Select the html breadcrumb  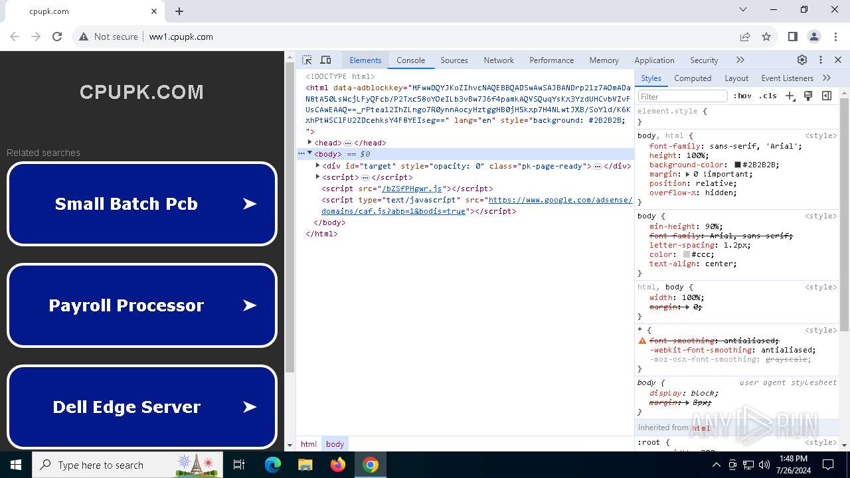point(309,444)
